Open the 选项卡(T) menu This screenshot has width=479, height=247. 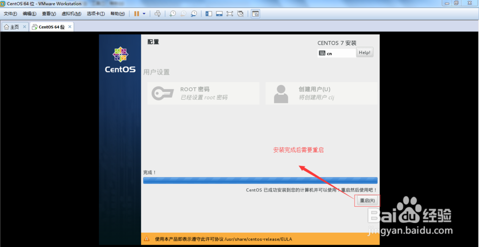pos(96,14)
